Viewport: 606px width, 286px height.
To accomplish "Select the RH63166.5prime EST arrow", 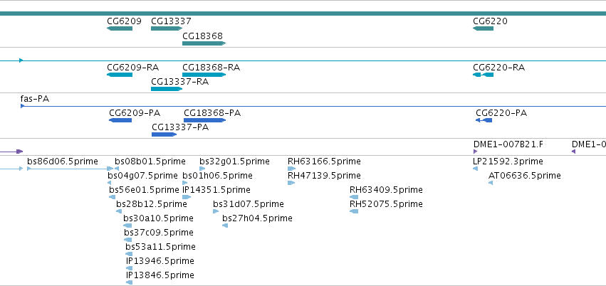I will 291,169.
